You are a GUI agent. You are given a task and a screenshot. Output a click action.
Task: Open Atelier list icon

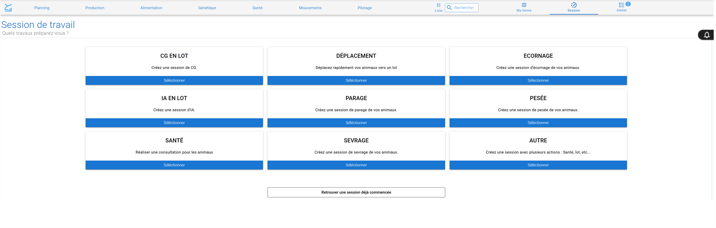tap(621, 5)
